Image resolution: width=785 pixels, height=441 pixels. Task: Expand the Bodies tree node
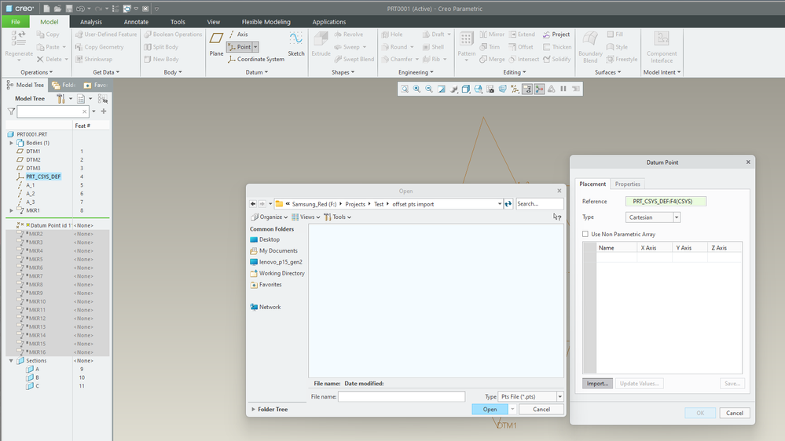(x=11, y=143)
